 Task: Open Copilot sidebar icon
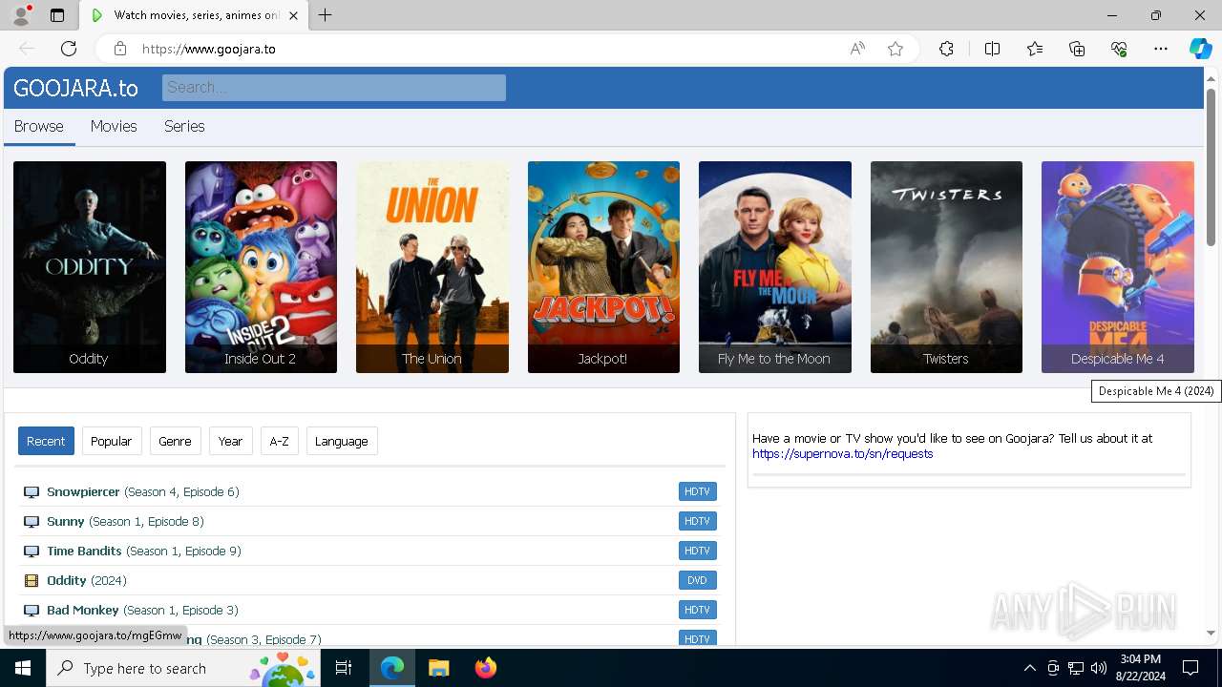[x=1201, y=49]
